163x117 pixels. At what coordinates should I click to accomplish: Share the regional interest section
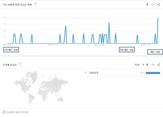158,65
